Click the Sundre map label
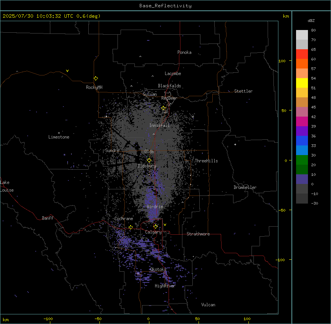 112,150
